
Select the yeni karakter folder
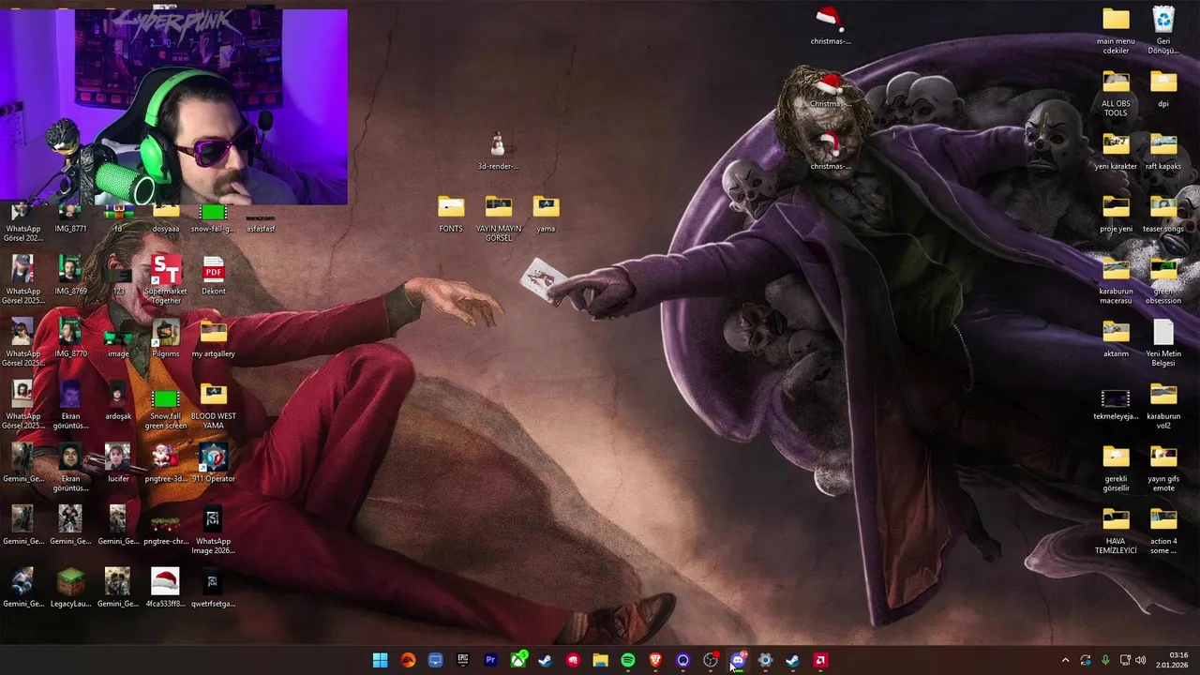pos(1116,152)
